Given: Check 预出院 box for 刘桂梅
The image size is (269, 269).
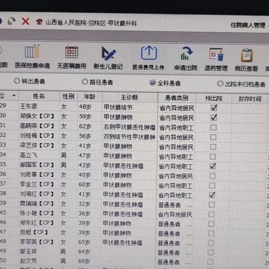Looking at the screenshot, I should pos(213,137).
